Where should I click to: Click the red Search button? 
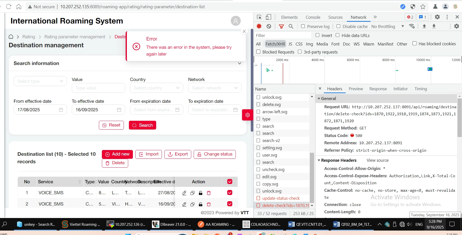(x=142, y=125)
